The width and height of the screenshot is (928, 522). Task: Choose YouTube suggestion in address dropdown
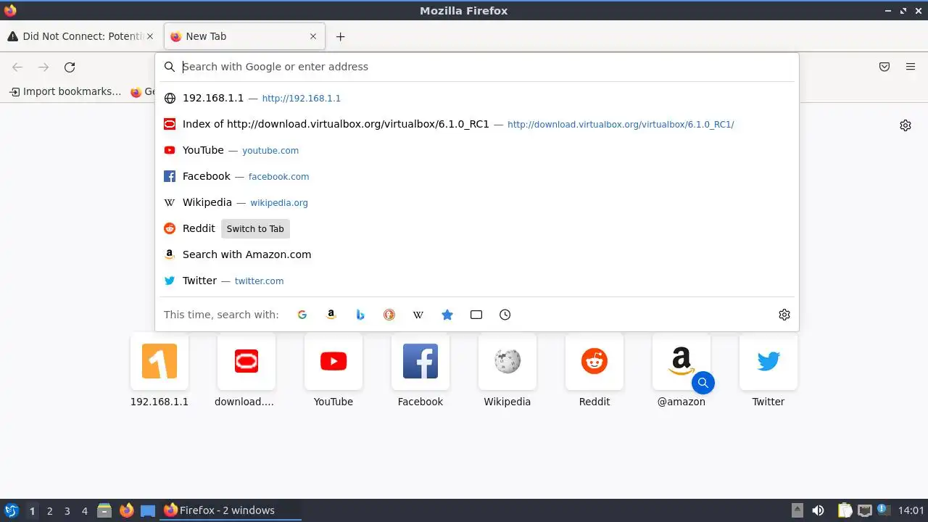[477, 150]
